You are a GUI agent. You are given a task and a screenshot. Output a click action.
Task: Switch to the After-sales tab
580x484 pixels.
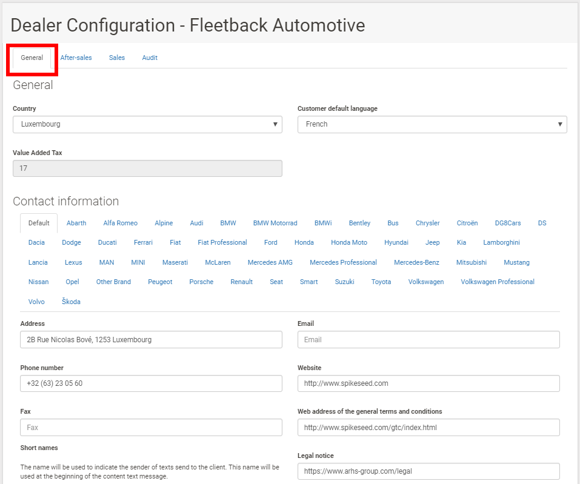click(x=76, y=58)
